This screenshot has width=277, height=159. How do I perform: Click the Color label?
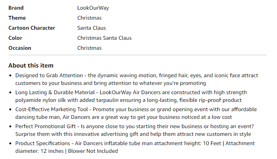(15, 38)
